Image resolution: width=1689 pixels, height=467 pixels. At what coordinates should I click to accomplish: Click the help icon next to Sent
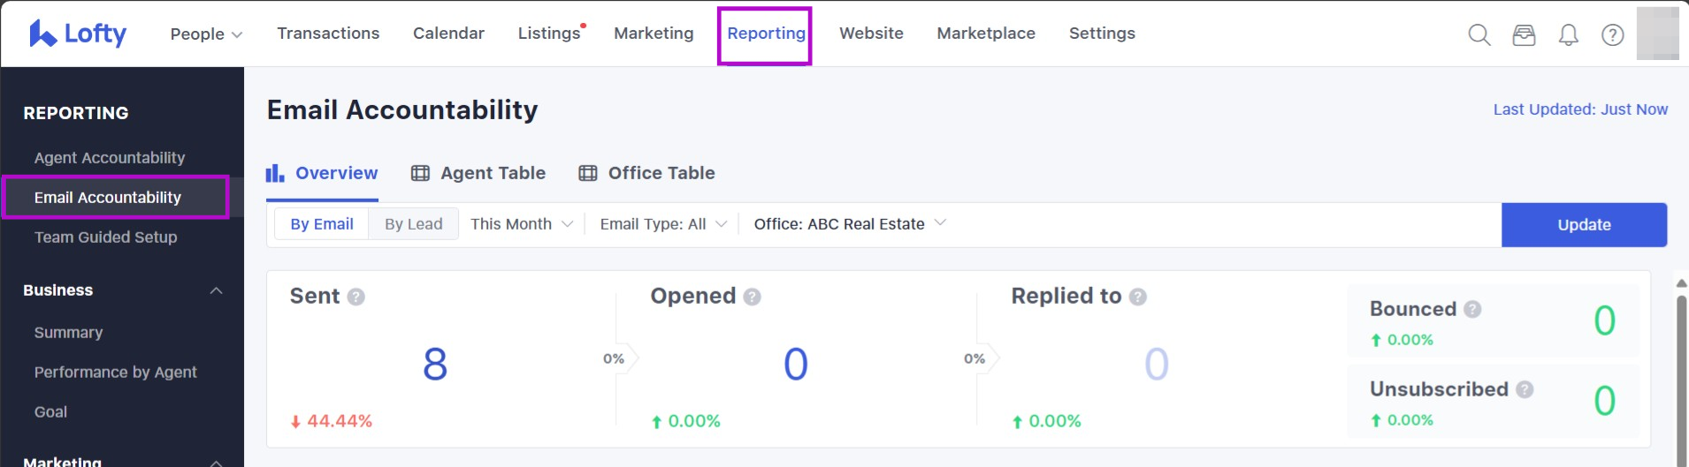355,297
